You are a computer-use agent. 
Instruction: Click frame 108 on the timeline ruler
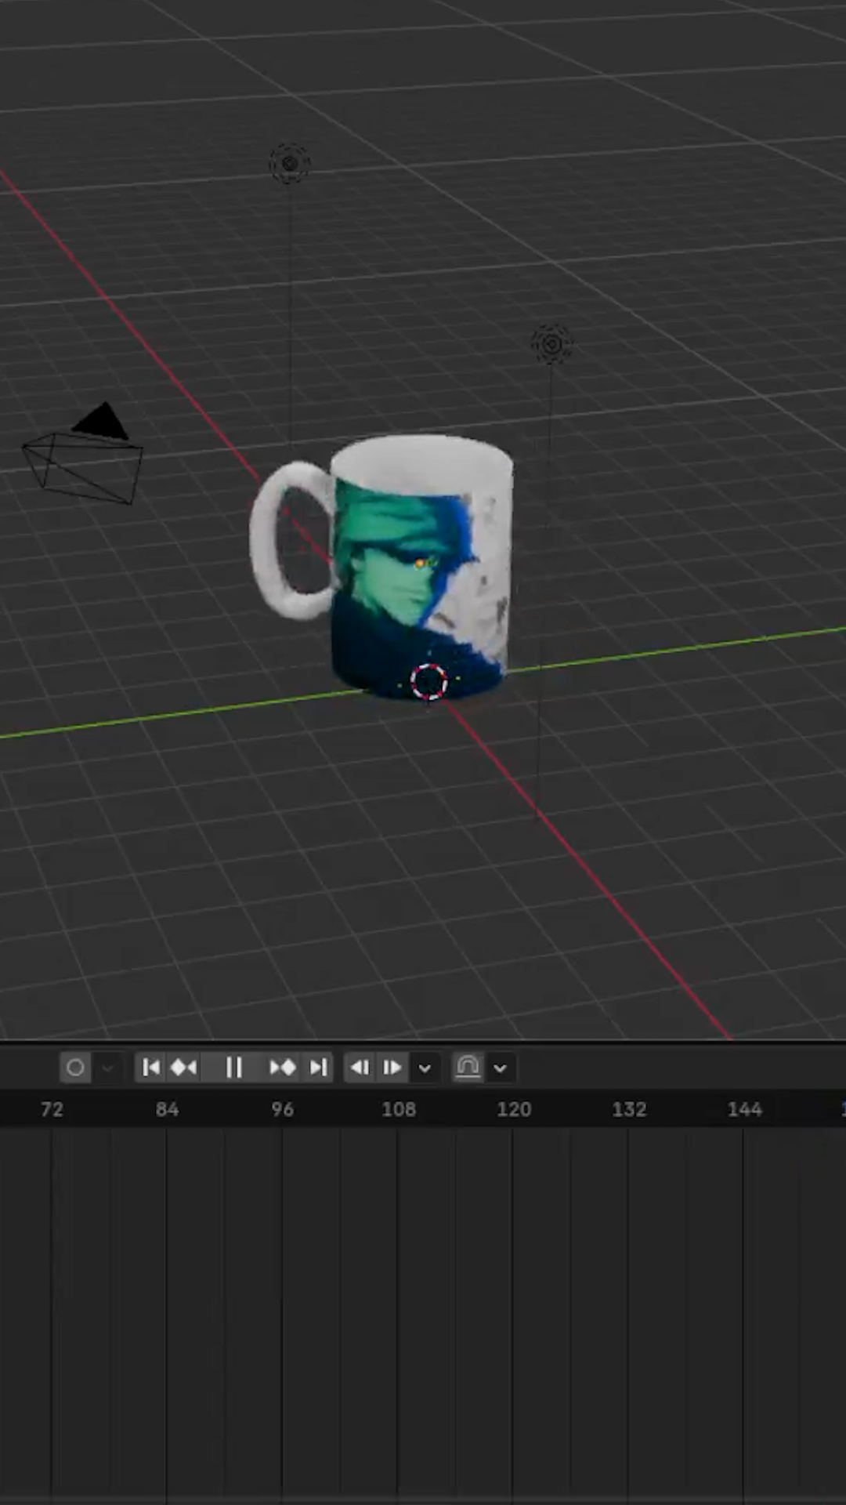399,1109
